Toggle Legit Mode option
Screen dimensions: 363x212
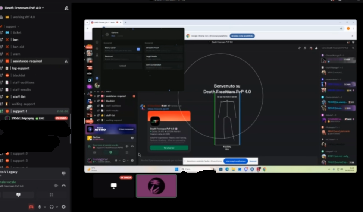coord(163,58)
